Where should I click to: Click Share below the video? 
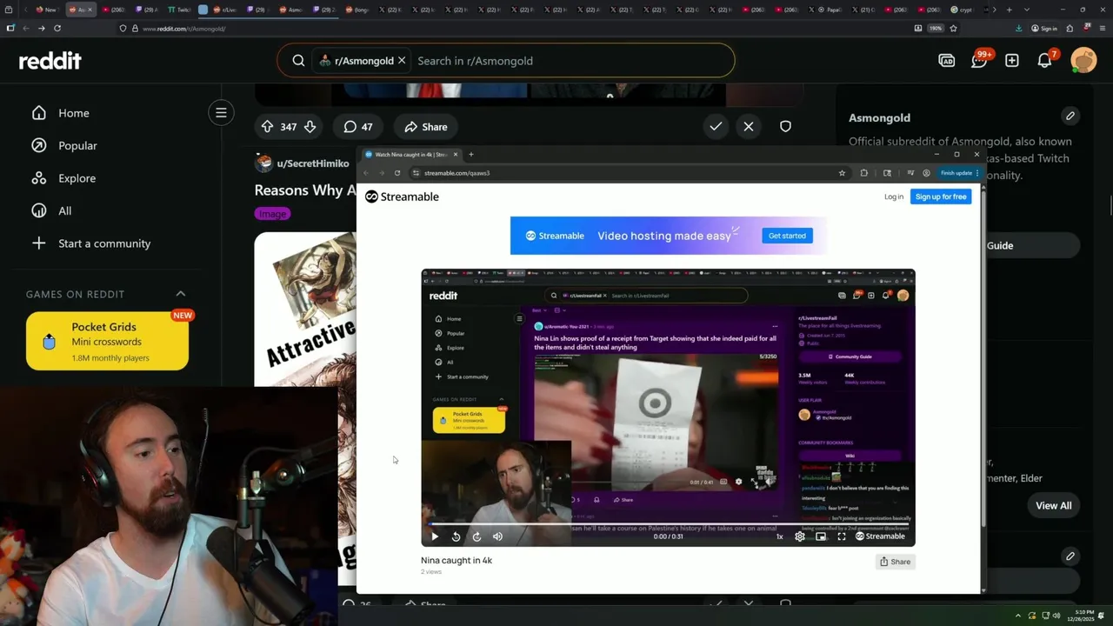(x=896, y=562)
